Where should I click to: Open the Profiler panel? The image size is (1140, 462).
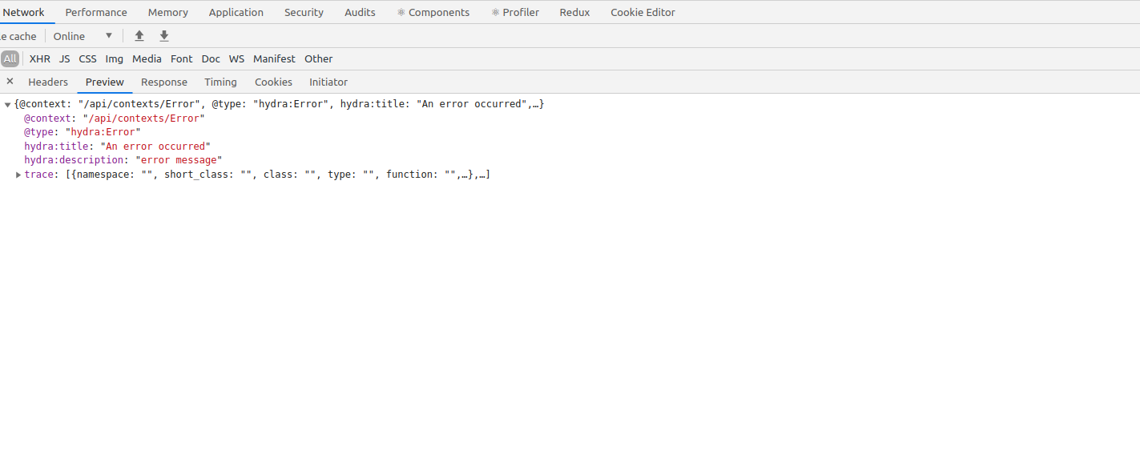coord(515,12)
